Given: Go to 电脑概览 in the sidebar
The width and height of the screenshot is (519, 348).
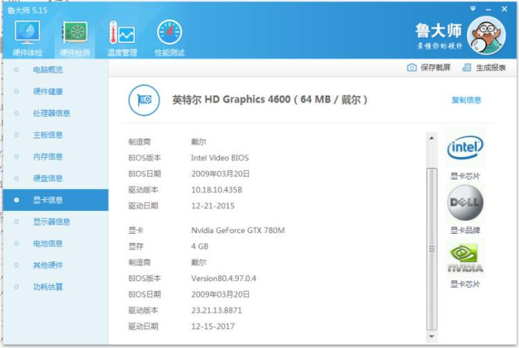Looking at the screenshot, I should 55,70.
